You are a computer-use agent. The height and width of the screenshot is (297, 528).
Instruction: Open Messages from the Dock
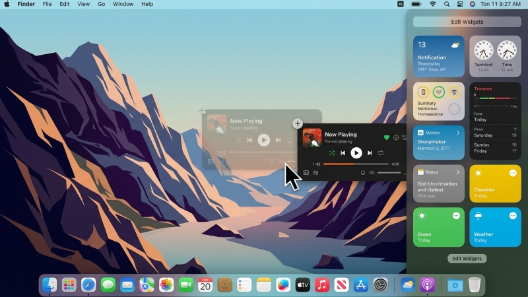click(x=108, y=285)
